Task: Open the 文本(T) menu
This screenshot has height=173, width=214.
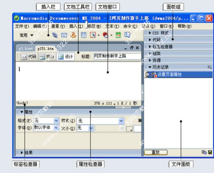Action: pyautogui.click(x=112, y=26)
